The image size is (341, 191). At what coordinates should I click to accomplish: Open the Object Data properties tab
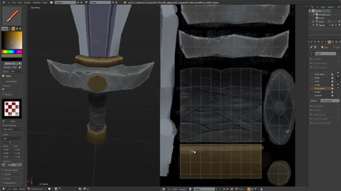[x=329, y=42]
